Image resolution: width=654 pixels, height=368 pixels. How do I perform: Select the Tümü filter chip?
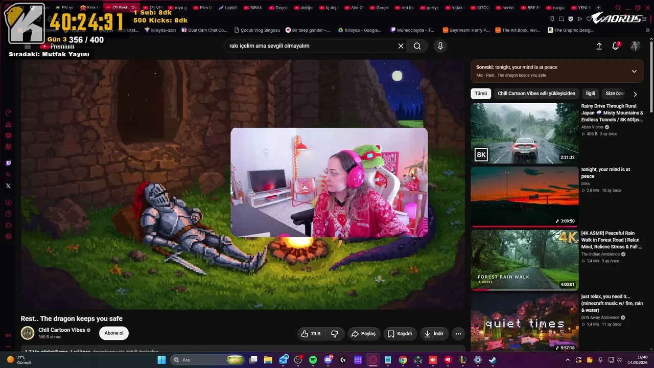(481, 94)
